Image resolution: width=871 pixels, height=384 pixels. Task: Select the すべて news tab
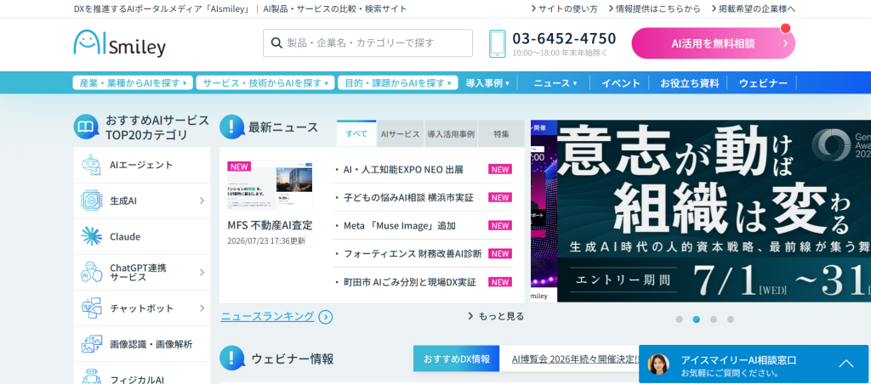tap(356, 133)
